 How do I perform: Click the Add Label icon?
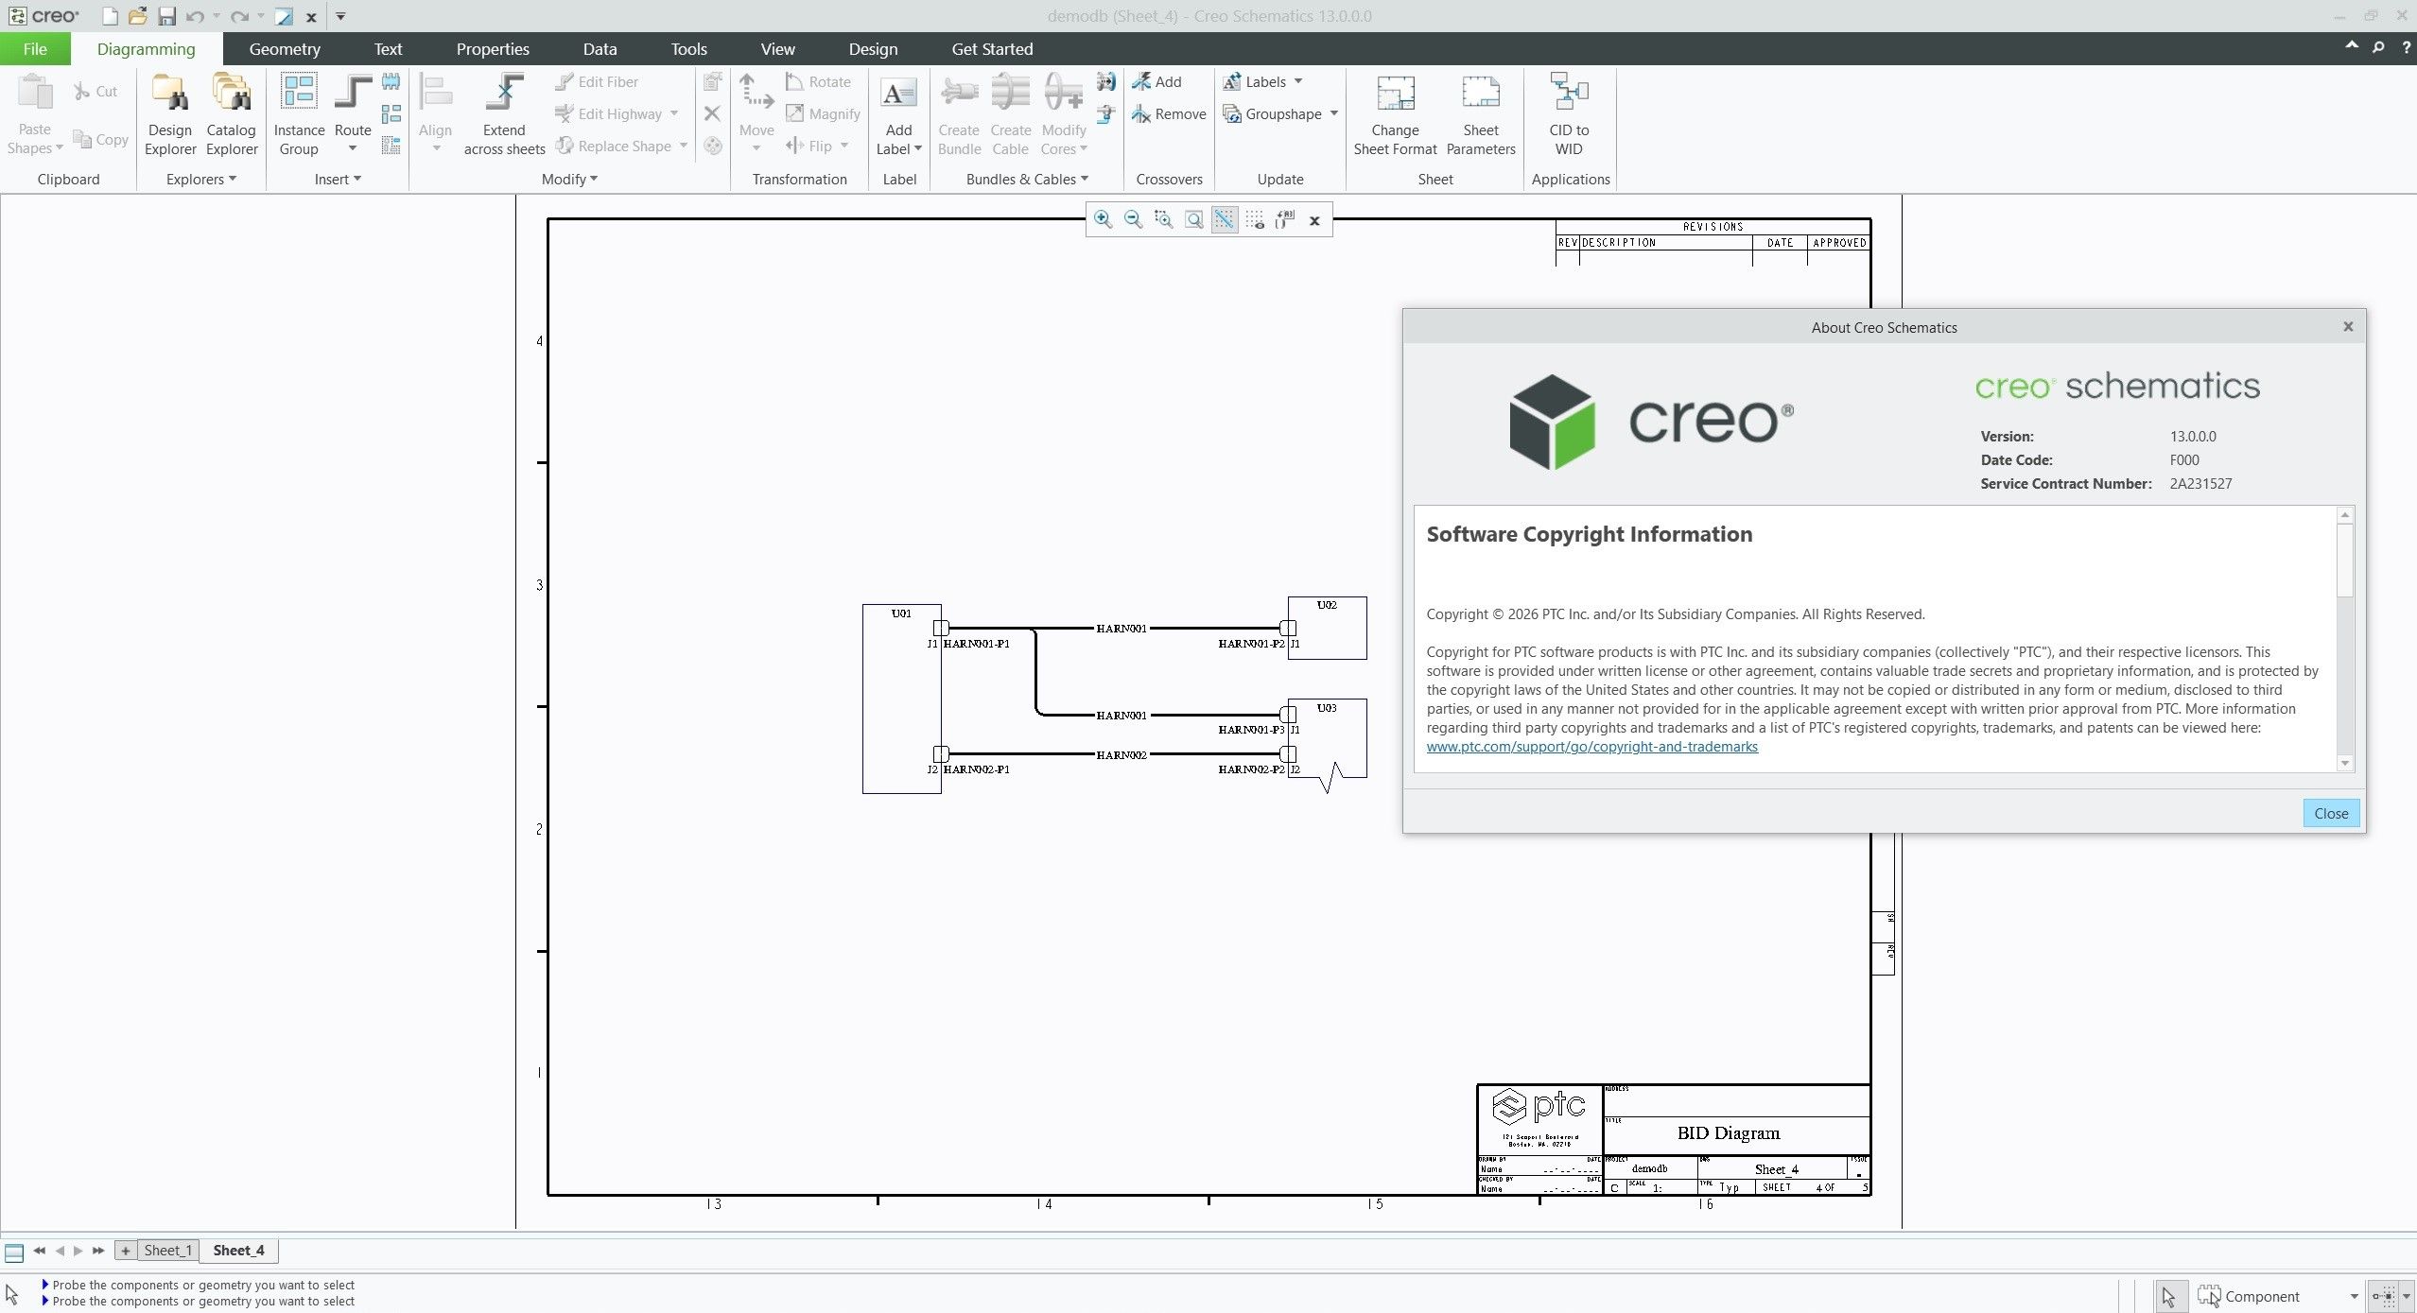click(x=898, y=95)
